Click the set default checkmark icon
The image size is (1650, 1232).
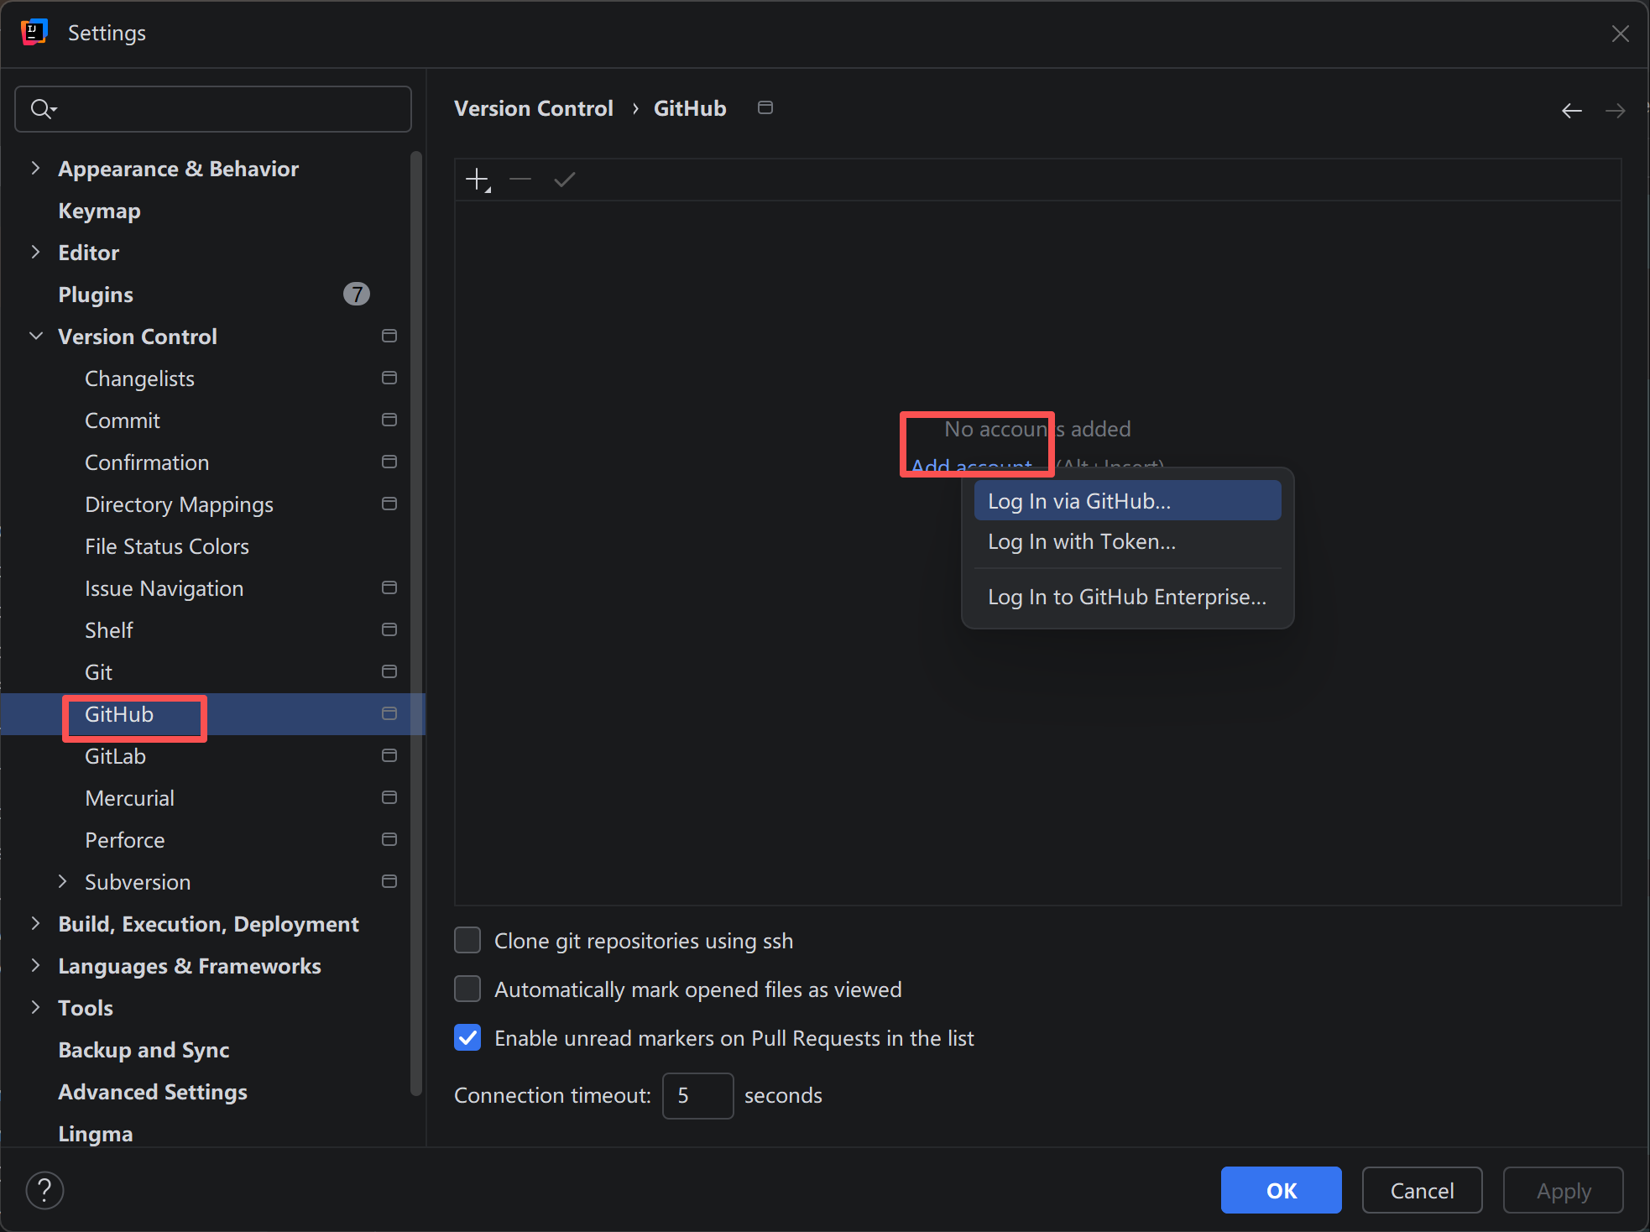(x=563, y=179)
